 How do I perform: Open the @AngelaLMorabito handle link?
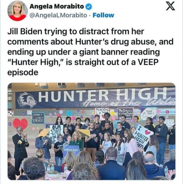58,15
